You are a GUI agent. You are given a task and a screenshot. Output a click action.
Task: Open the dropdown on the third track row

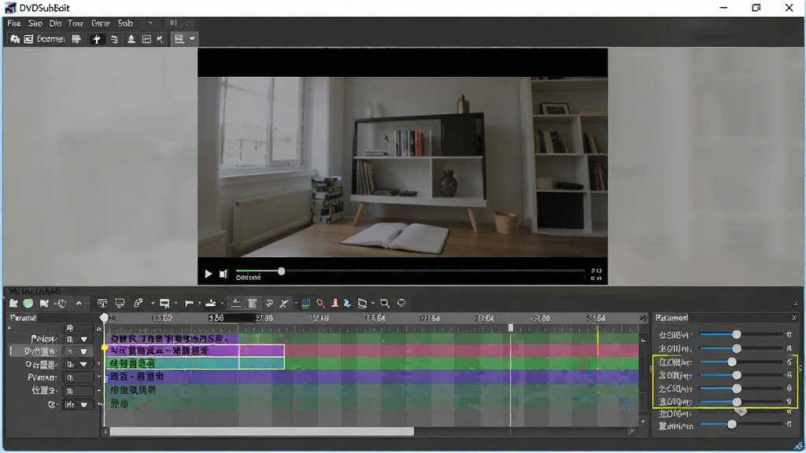tap(83, 365)
